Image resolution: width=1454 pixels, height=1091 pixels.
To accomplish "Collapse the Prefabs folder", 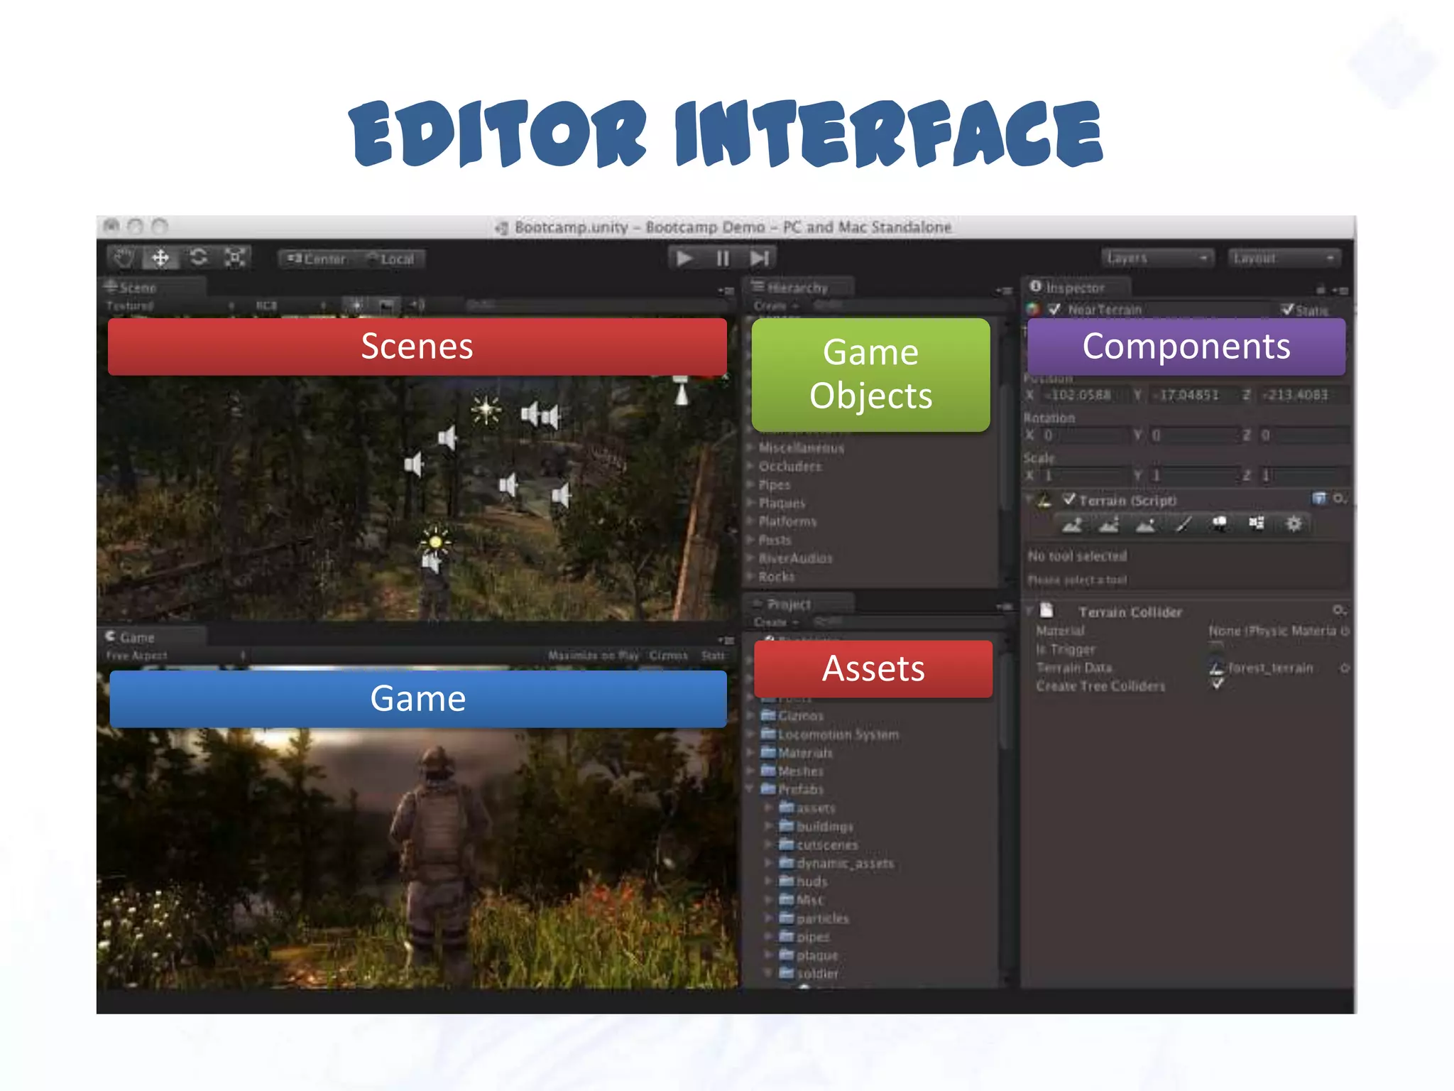I will pos(750,789).
